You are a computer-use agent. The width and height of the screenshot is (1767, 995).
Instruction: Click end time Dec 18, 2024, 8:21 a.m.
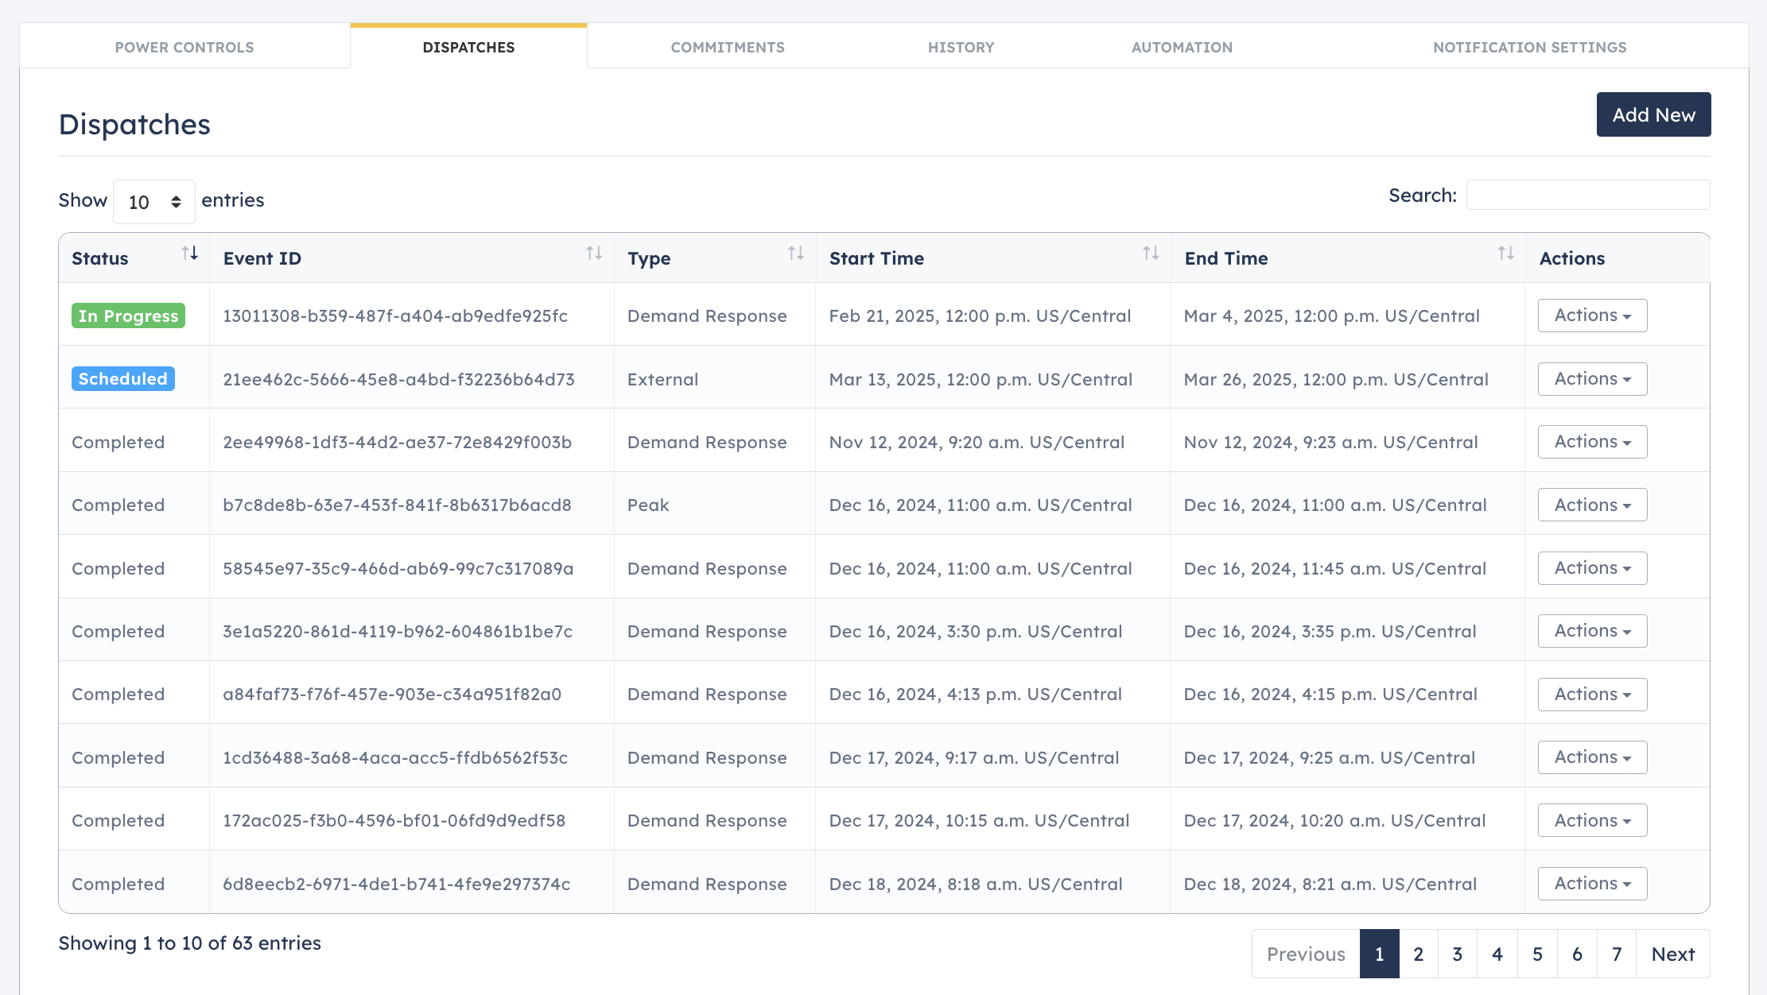coord(1330,884)
